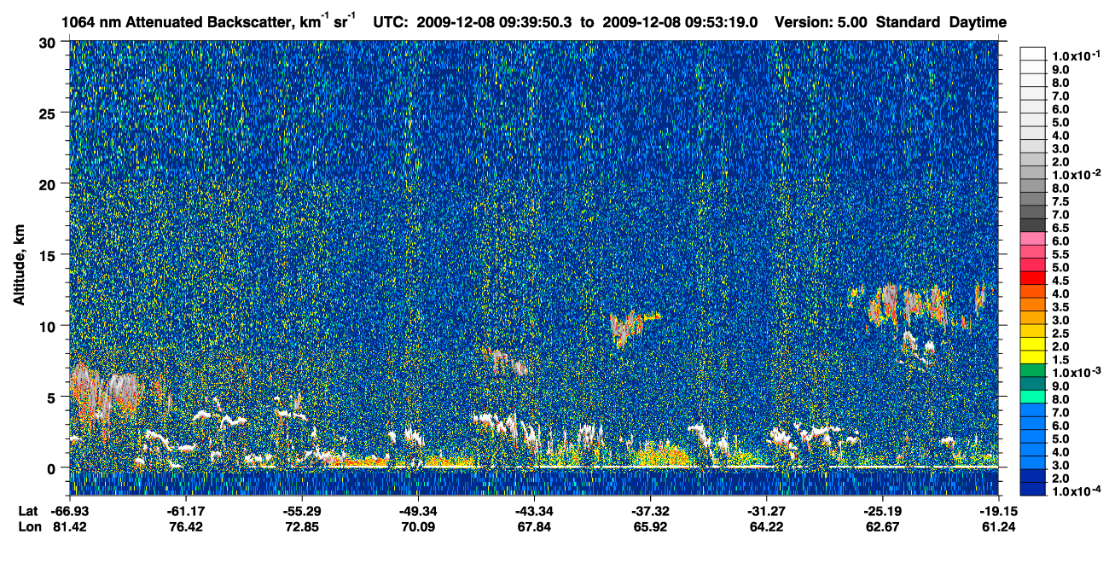The image size is (1109, 569).
Task: Click the 'Lat' row label
Action: [x=29, y=511]
